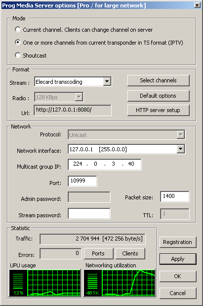The width and height of the screenshot is (203, 306).
Task: Open the Network interface dropdown arrow
Action: click(181, 149)
